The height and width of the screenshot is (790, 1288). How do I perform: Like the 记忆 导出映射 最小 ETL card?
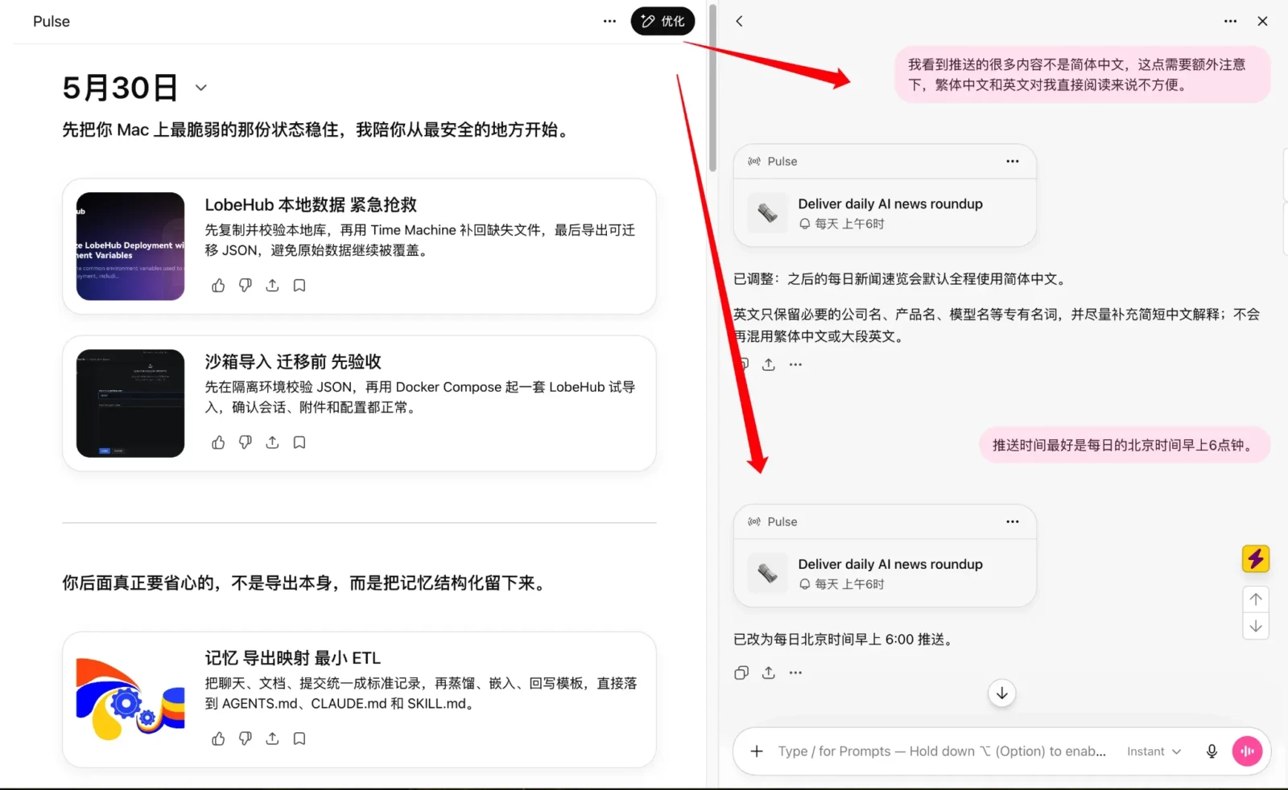(x=218, y=739)
